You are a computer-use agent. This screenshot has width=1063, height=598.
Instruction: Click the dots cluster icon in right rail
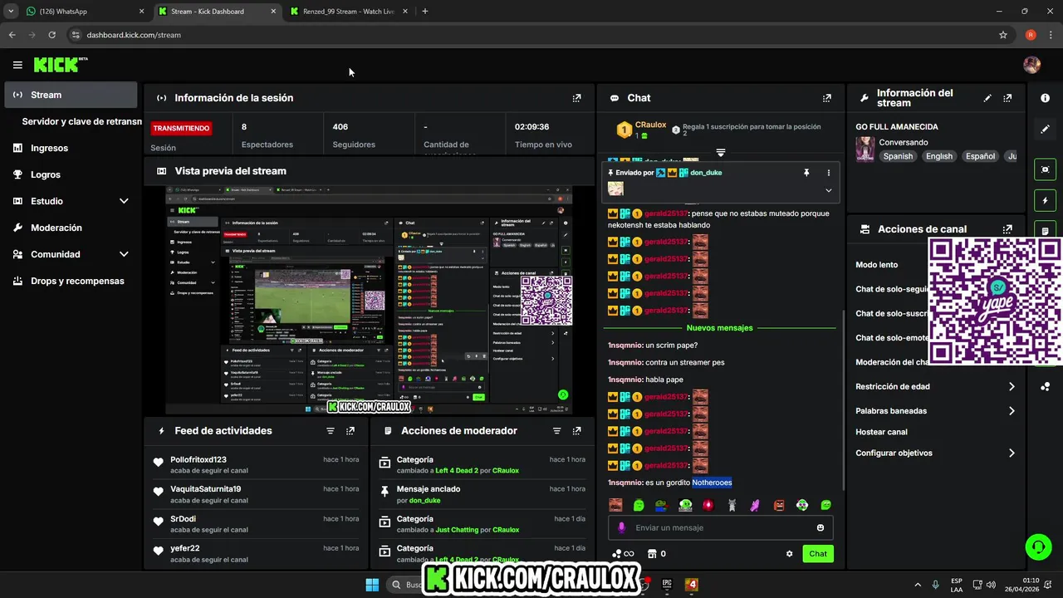(x=1045, y=387)
